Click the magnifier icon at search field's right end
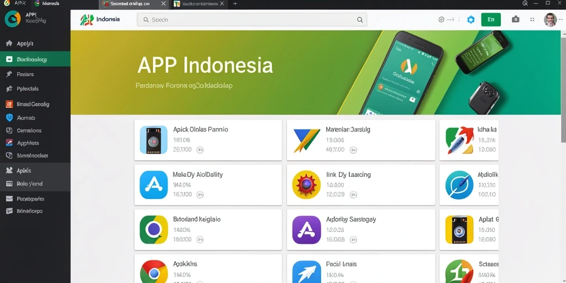 click(x=360, y=20)
